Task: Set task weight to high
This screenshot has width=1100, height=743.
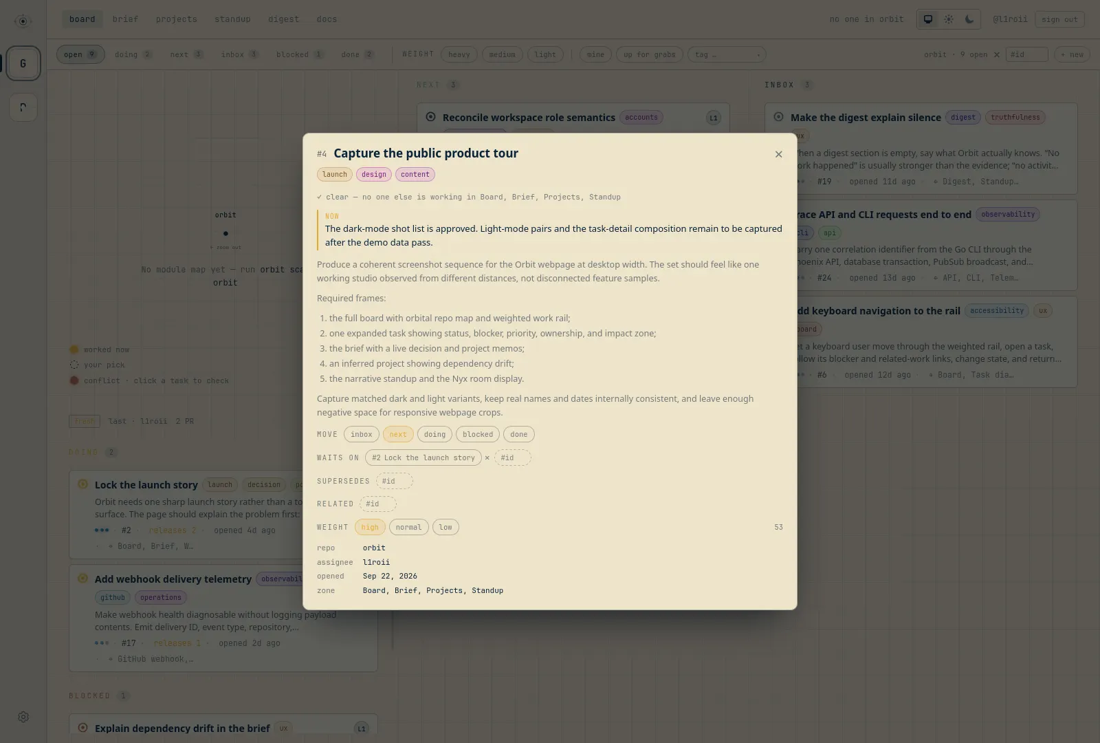Action: (370, 527)
